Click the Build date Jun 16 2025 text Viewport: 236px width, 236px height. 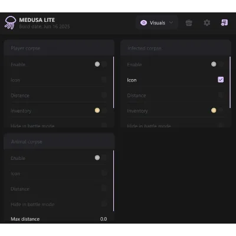pyautogui.click(x=44, y=27)
